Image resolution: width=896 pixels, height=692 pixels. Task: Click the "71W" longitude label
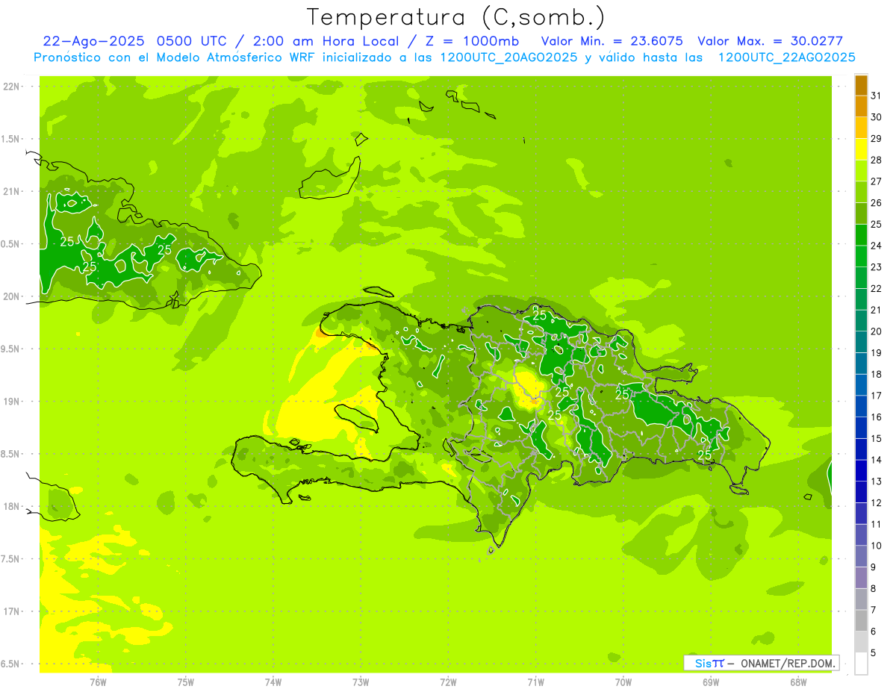535,682
